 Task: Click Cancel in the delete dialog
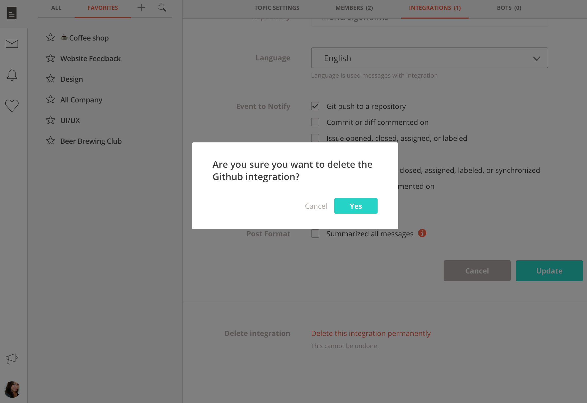(x=316, y=206)
